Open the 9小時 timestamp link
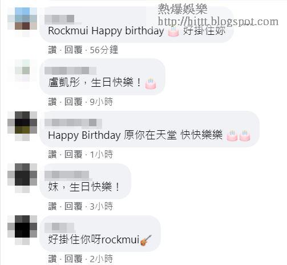287x265 pixels. [x=102, y=102]
